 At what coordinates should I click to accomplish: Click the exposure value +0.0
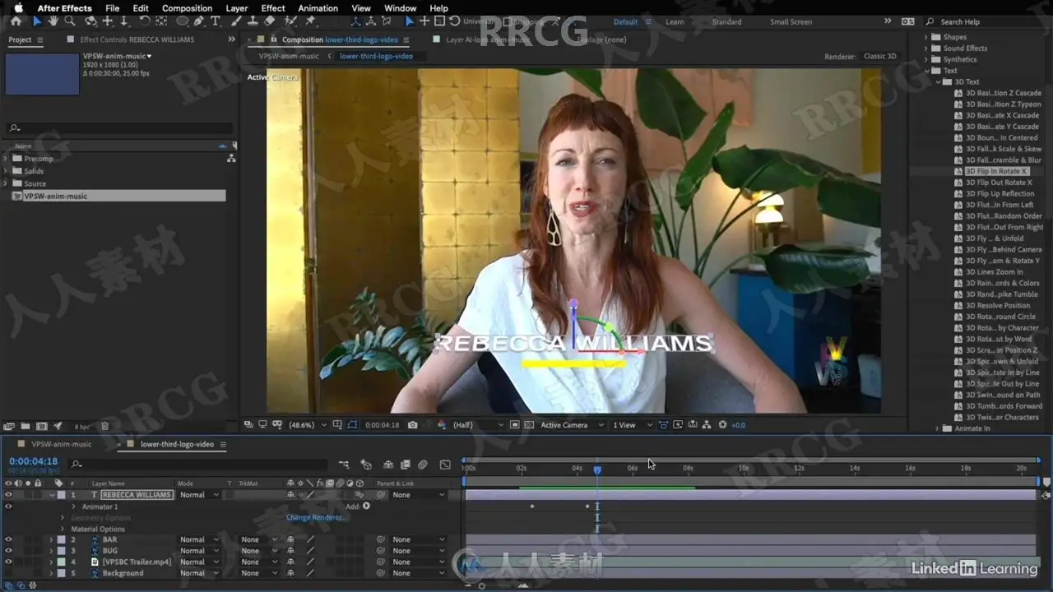pyautogui.click(x=738, y=425)
